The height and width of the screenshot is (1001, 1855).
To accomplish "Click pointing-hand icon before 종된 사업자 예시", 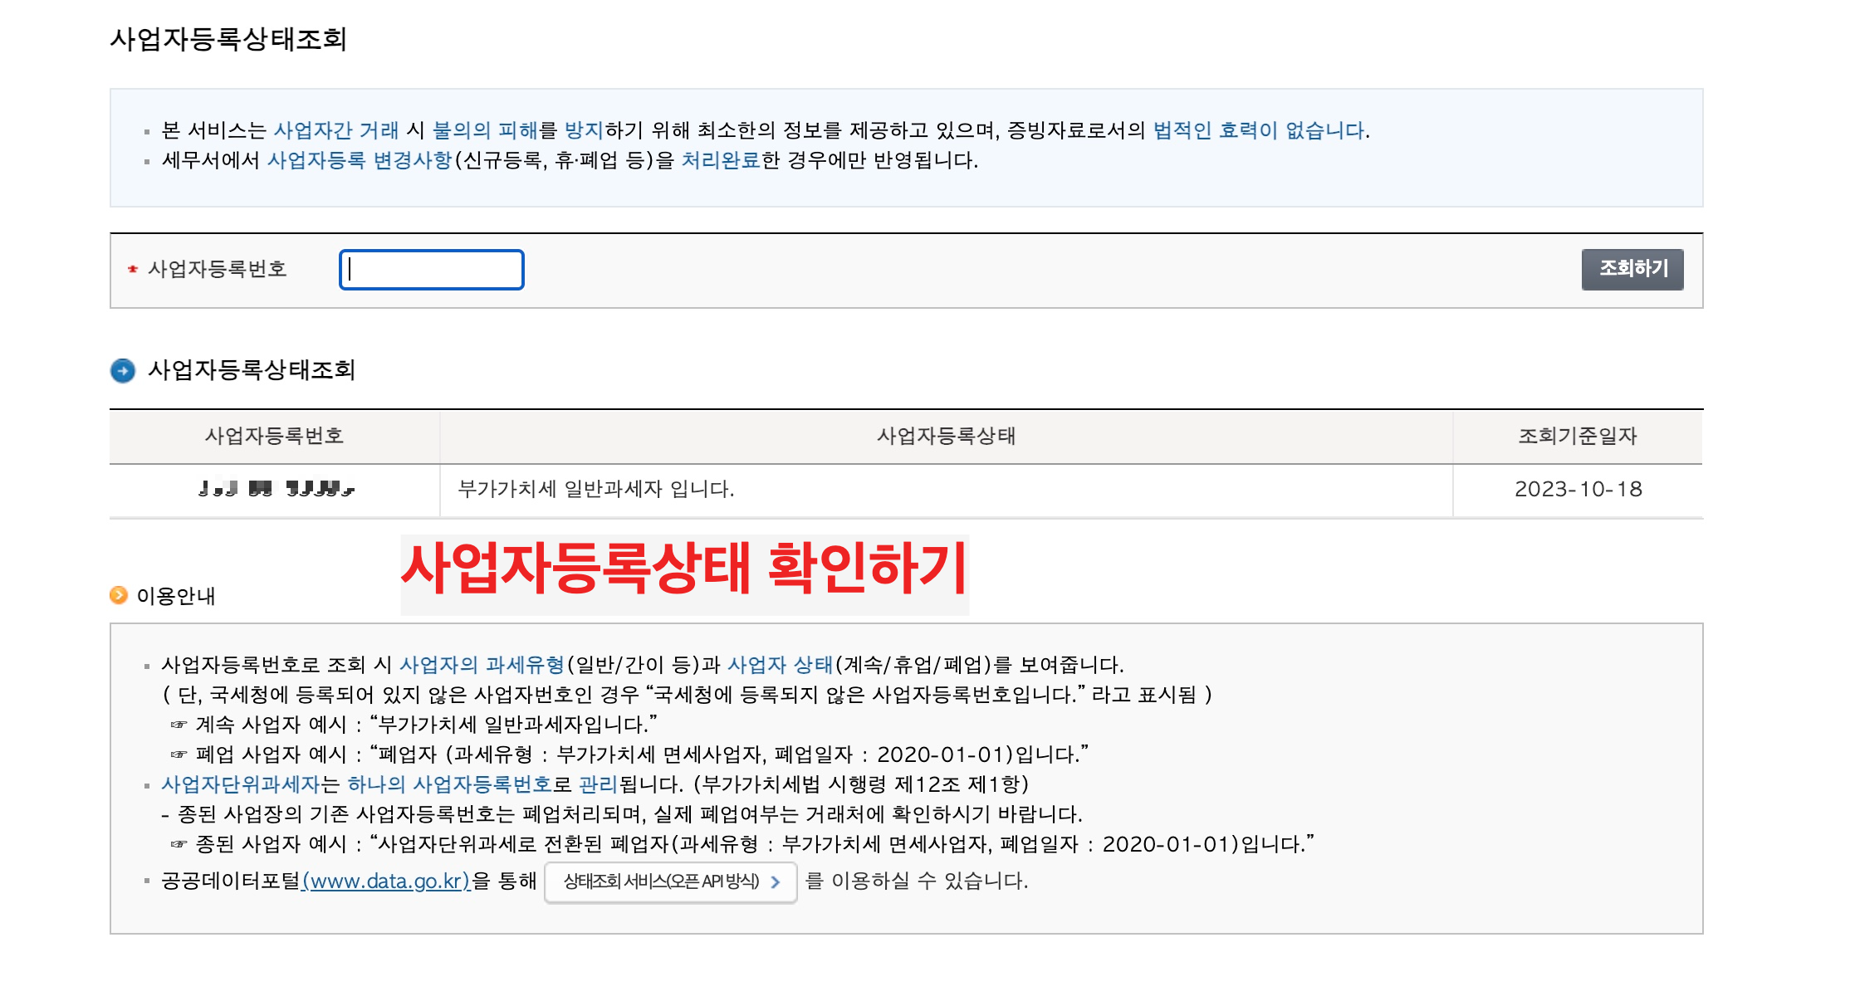I will coord(179,844).
